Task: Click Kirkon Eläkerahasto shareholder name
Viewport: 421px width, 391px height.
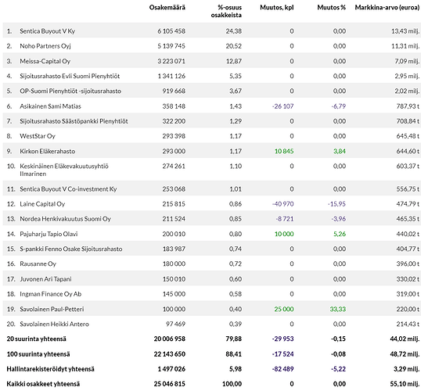Action: pyautogui.click(x=48, y=152)
